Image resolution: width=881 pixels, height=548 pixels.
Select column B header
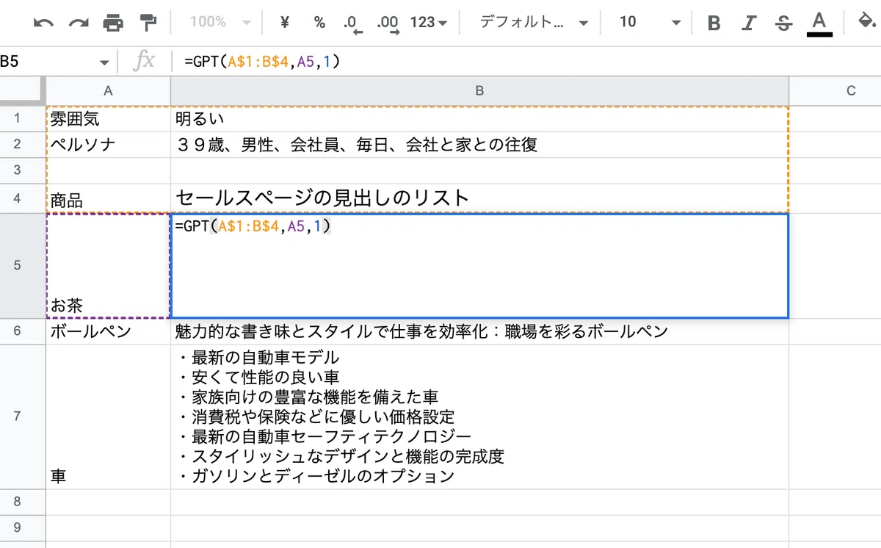click(x=479, y=91)
